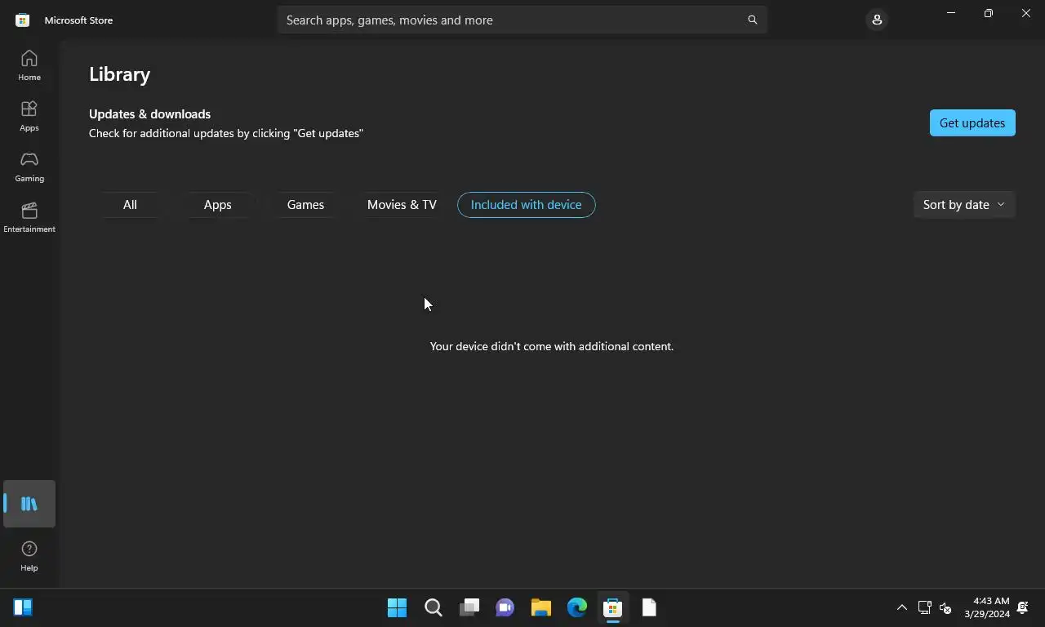Click the volume tray icon
The height and width of the screenshot is (627, 1045).
click(945, 607)
